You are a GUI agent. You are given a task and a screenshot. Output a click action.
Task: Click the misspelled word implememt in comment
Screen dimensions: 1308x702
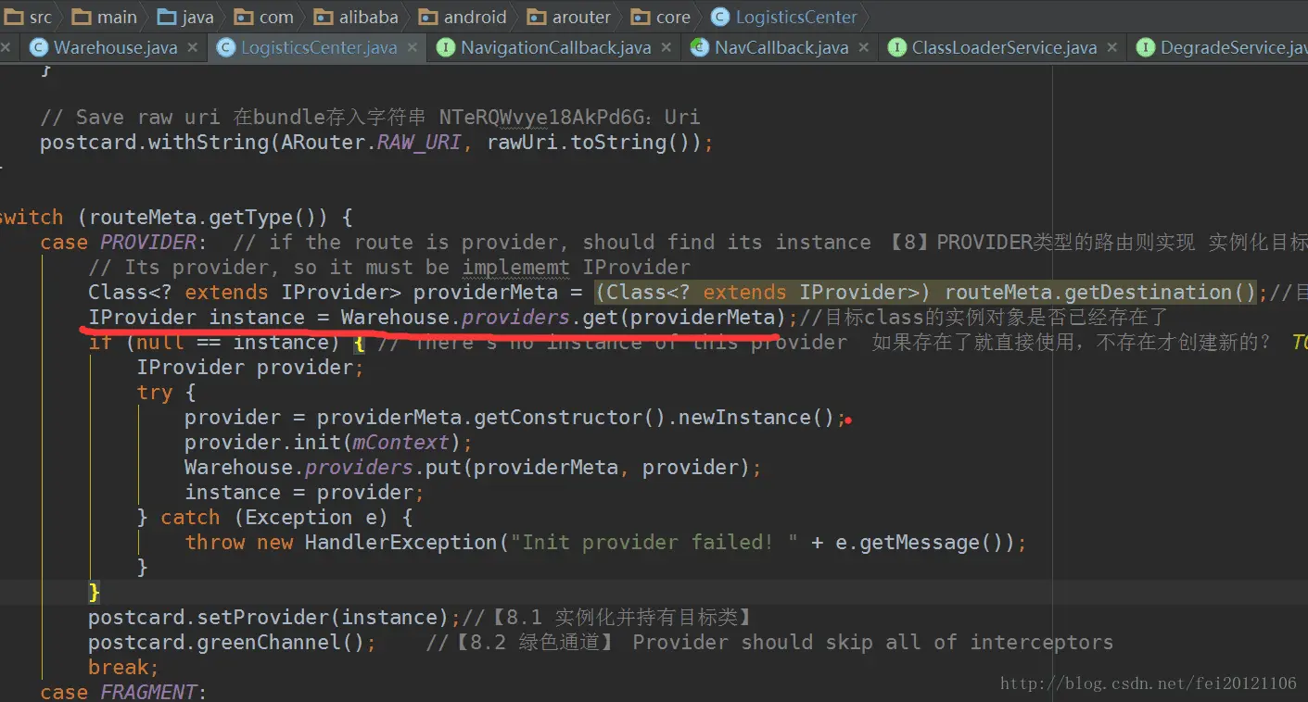click(515, 268)
